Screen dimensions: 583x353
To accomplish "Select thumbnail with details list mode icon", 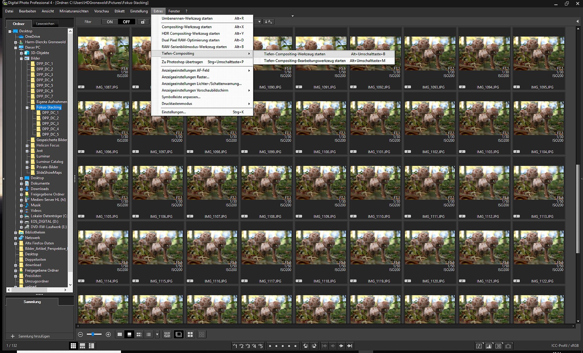I will 139,334.
